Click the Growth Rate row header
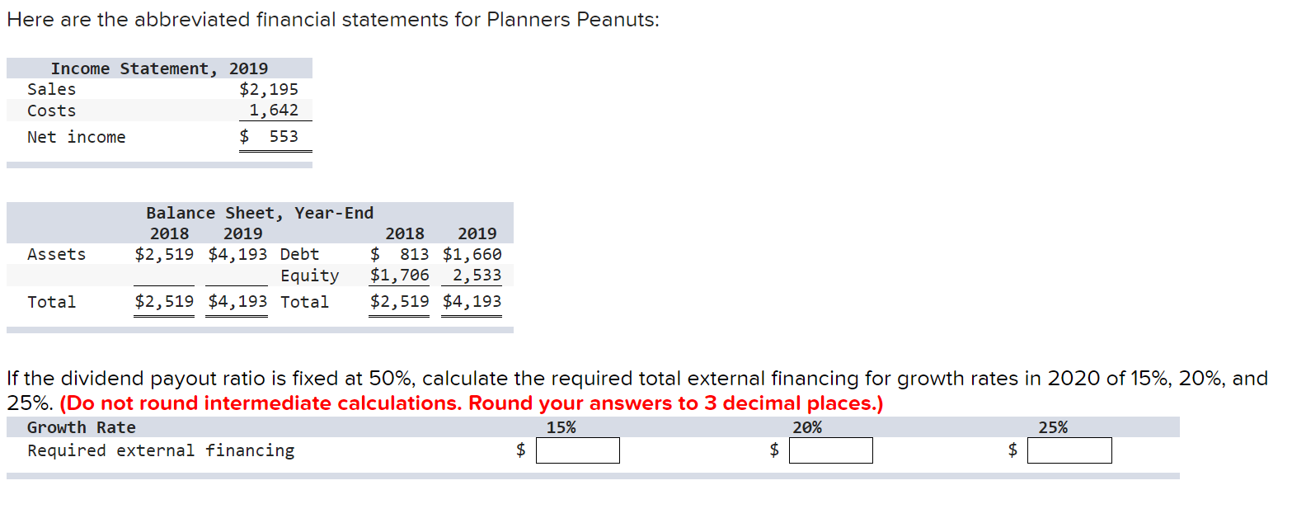This screenshot has height=523, width=1292. pyautogui.click(x=82, y=426)
